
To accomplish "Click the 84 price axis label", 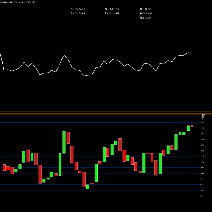I will (202, 196).
